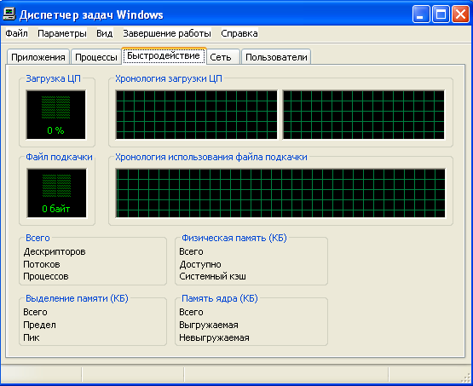
Task: Click the left CPU history graph
Action: tap(196, 114)
